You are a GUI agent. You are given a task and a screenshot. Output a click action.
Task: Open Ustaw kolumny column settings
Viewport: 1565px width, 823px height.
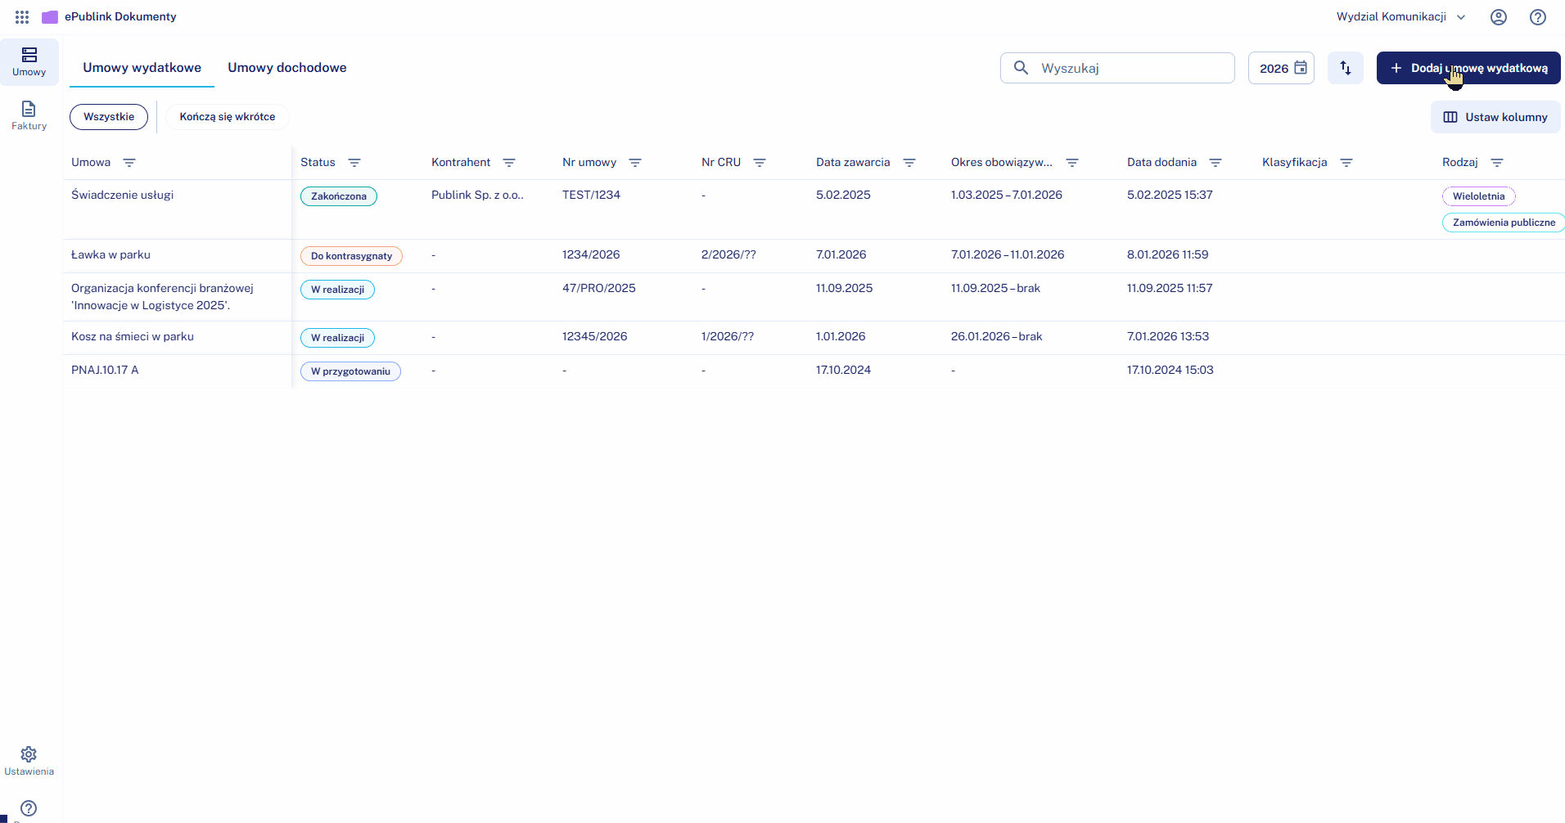(1495, 117)
